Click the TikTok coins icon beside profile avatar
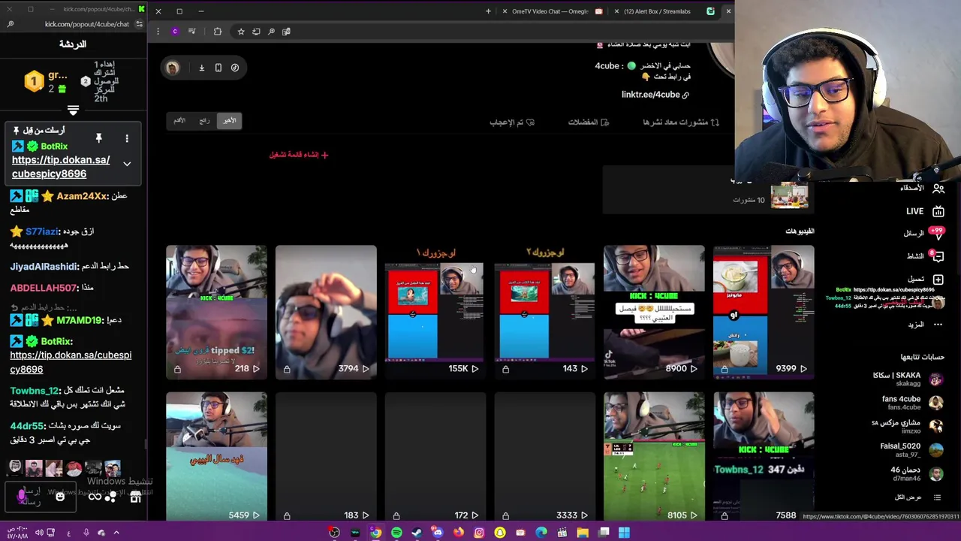 pos(235,68)
